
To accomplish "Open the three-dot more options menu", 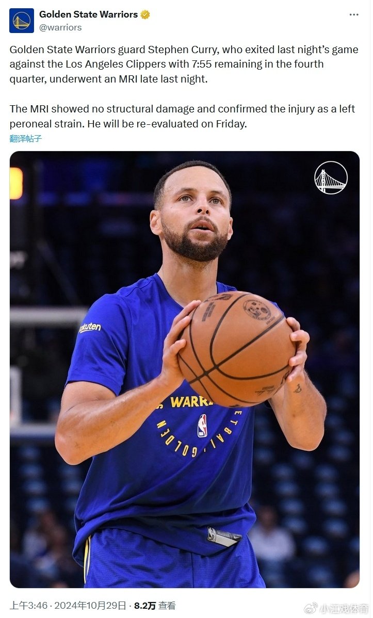I will (x=353, y=15).
